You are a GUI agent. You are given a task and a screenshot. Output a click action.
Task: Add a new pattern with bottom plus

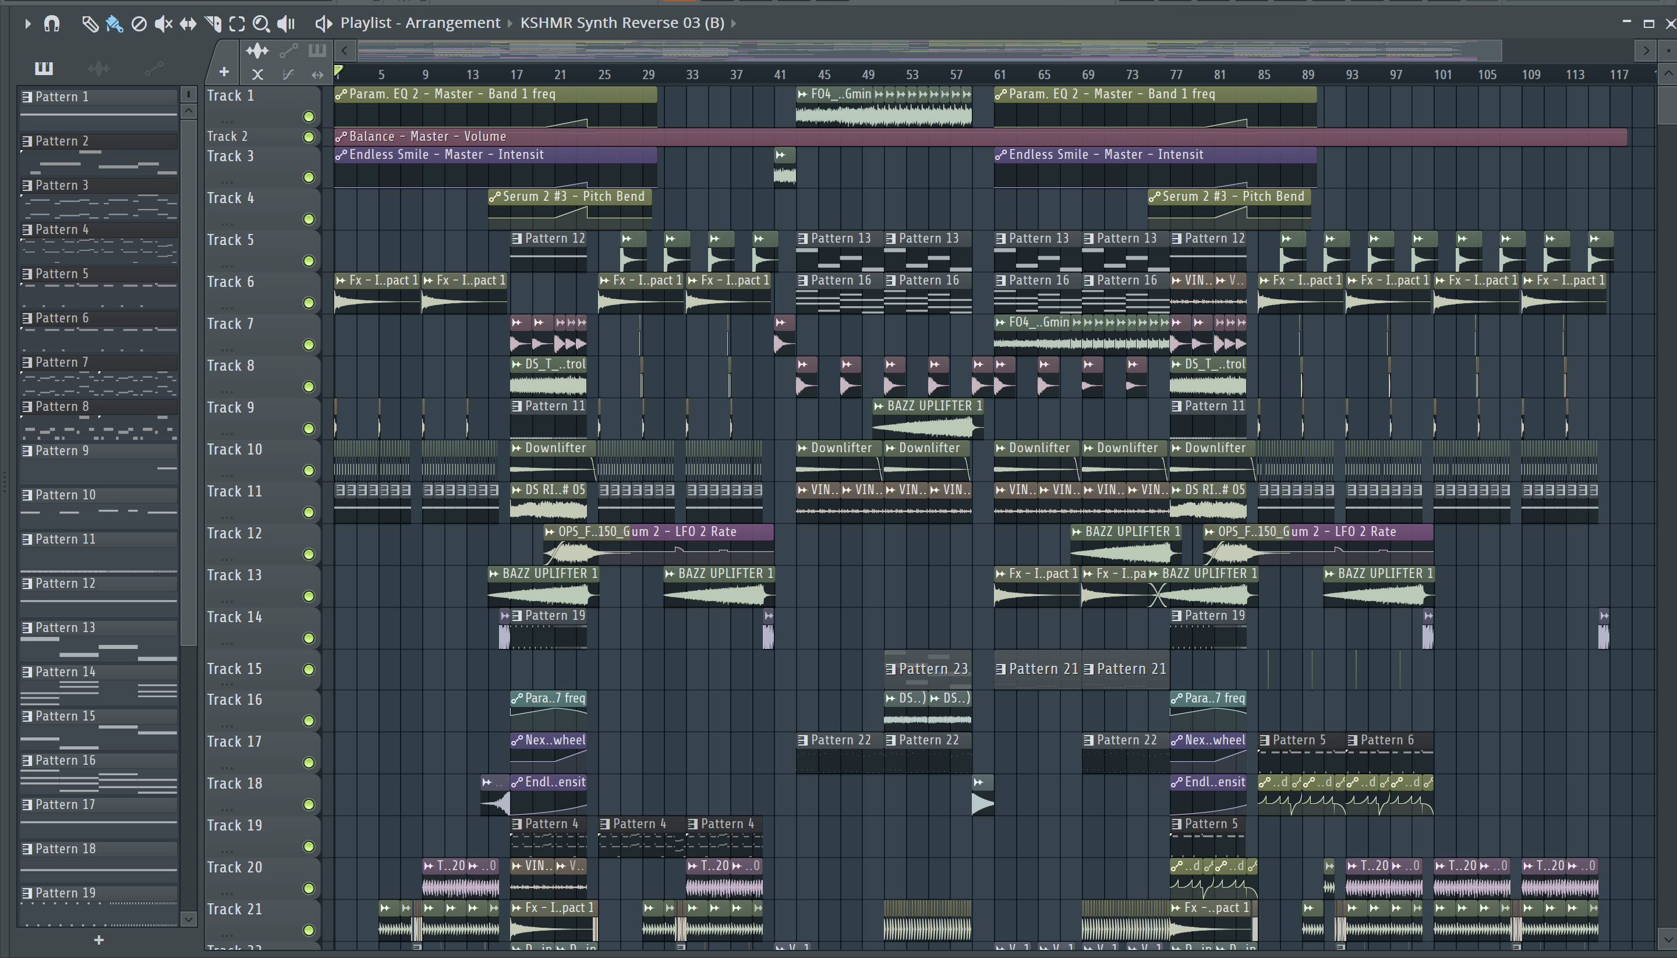[99, 939]
